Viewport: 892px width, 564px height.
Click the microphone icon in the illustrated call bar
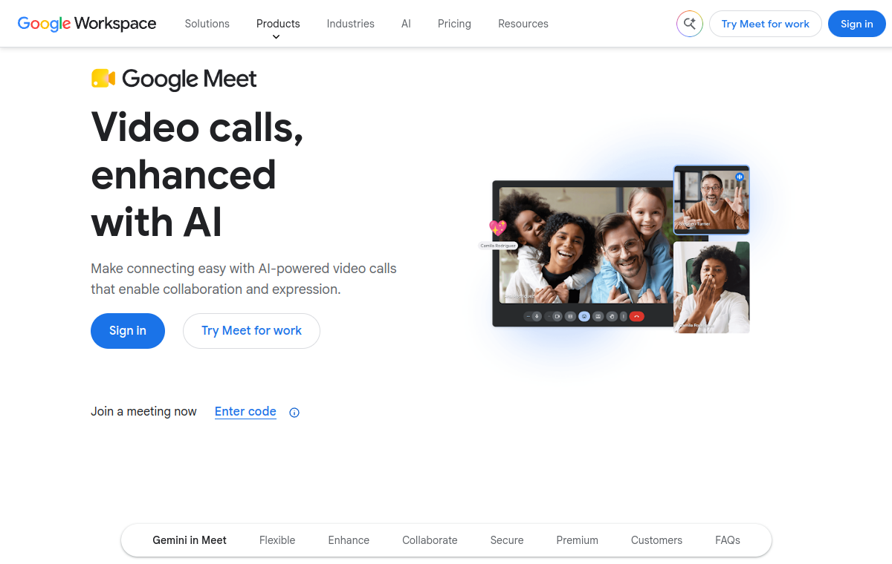537,316
